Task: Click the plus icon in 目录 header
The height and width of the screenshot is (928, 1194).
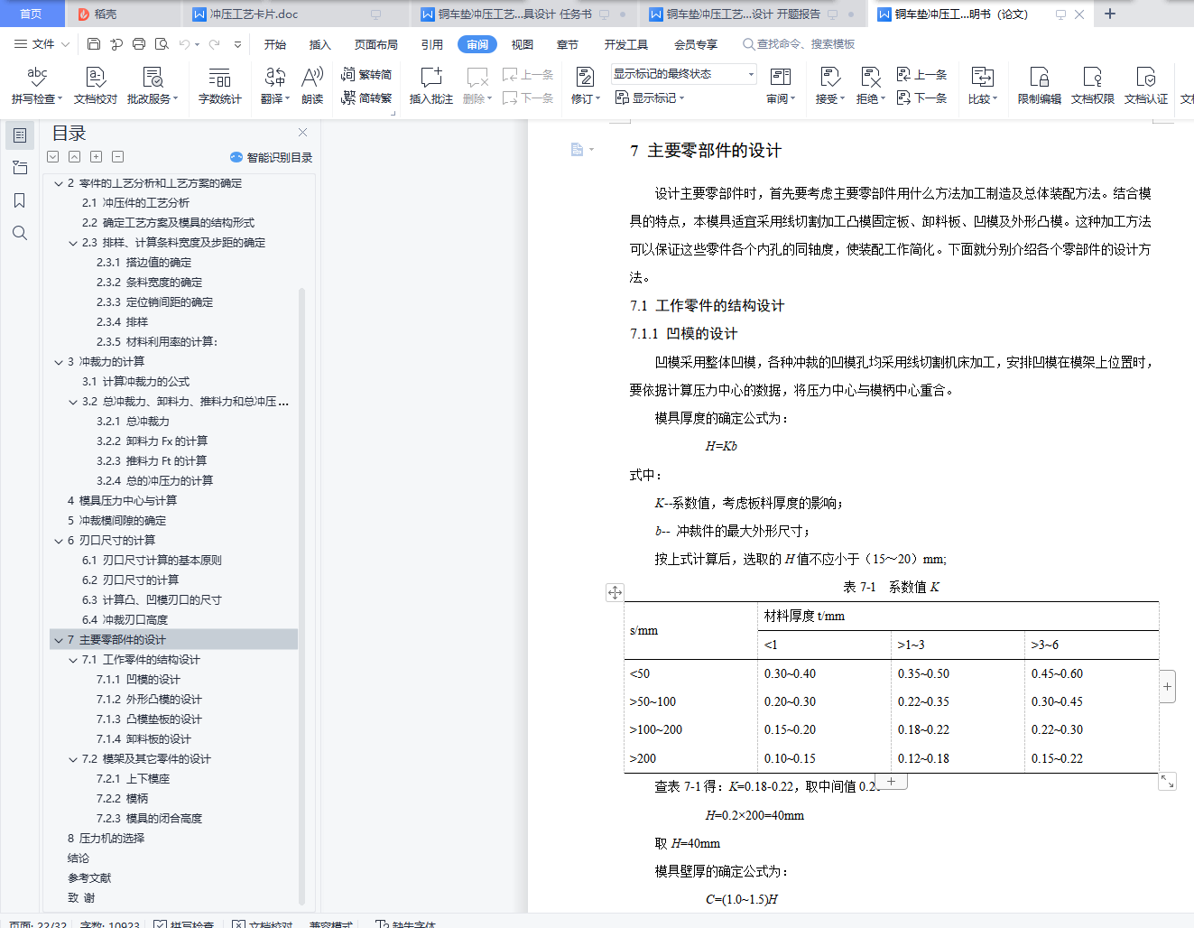Action: pos(97,156)
